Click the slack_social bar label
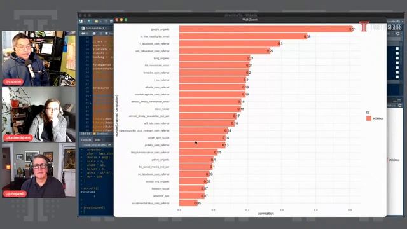Screen dimensions: 407x229 (x=162, y=109)
